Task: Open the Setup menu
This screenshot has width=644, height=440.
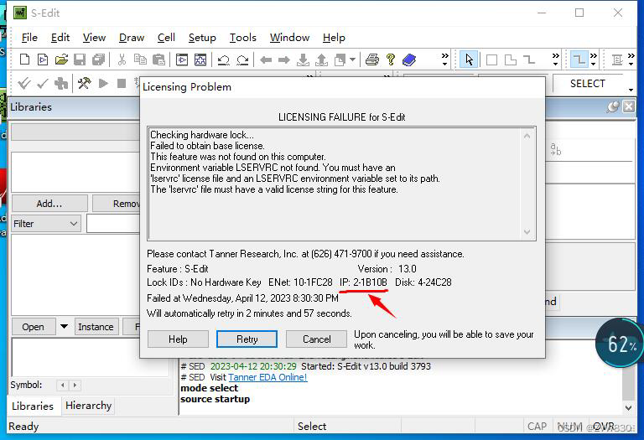Action: click(x=202, y=38)
